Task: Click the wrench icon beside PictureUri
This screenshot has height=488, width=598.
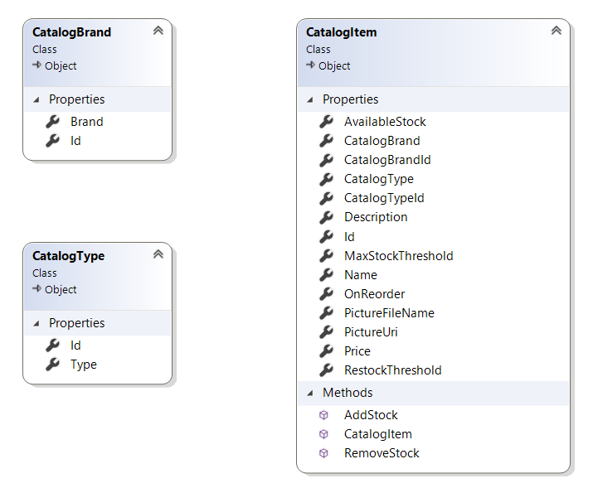Action: point(327,331)
